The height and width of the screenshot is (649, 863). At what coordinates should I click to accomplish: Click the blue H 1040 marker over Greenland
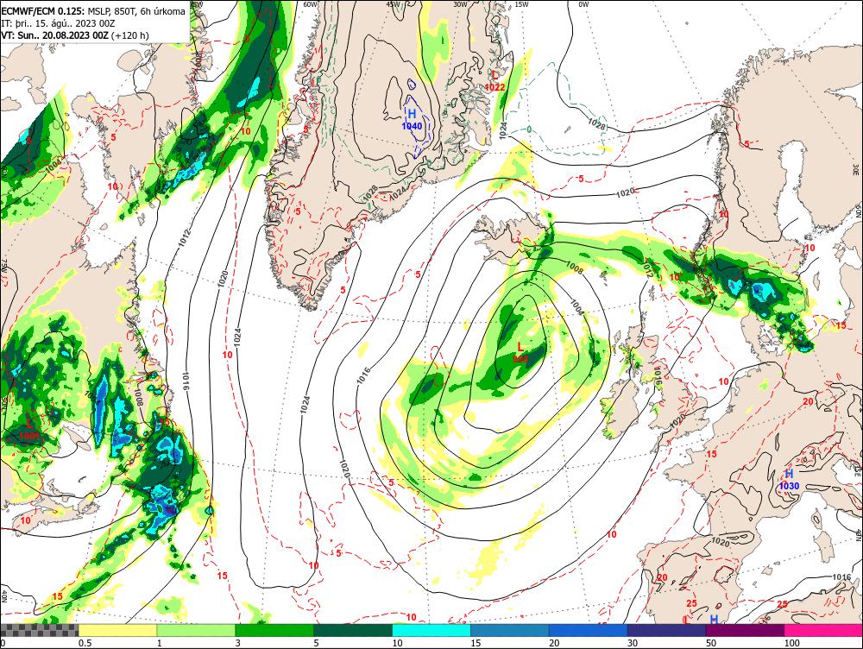(412, 119)
